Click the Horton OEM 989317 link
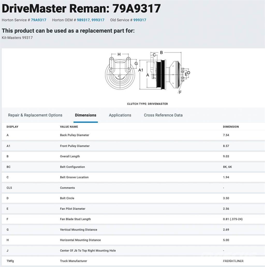The width and height of the screenshot is (265, 267). tap(84, 20)
